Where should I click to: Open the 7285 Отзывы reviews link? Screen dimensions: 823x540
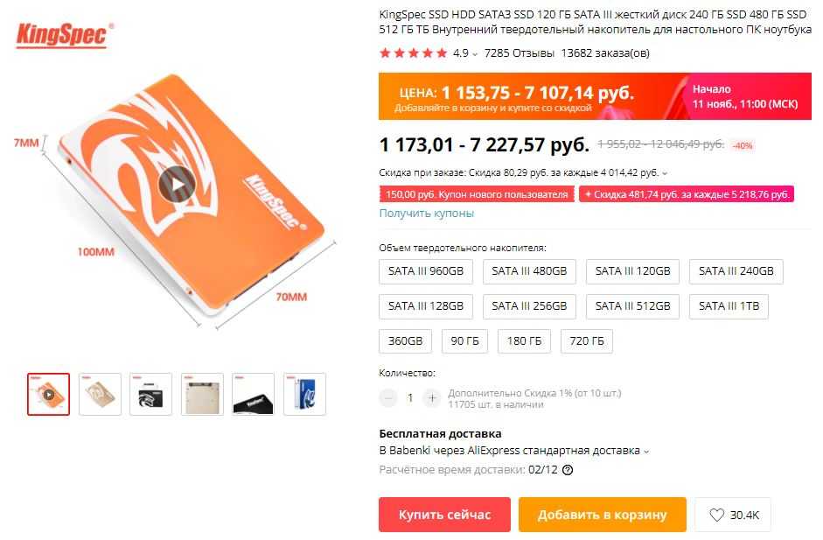pyautogui.click(x=520, y=53)
